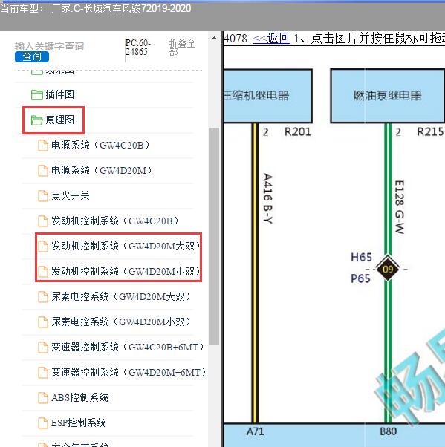Open 电源系统（GW4D20M） diagram

(x=102, y=171)
